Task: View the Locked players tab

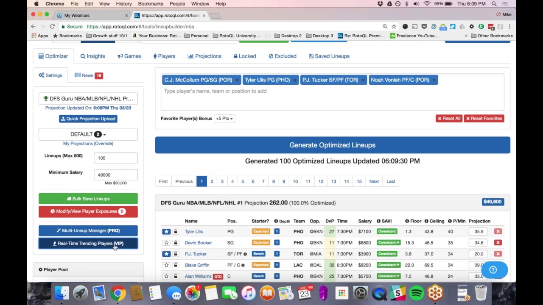Action: click(245, 56)
